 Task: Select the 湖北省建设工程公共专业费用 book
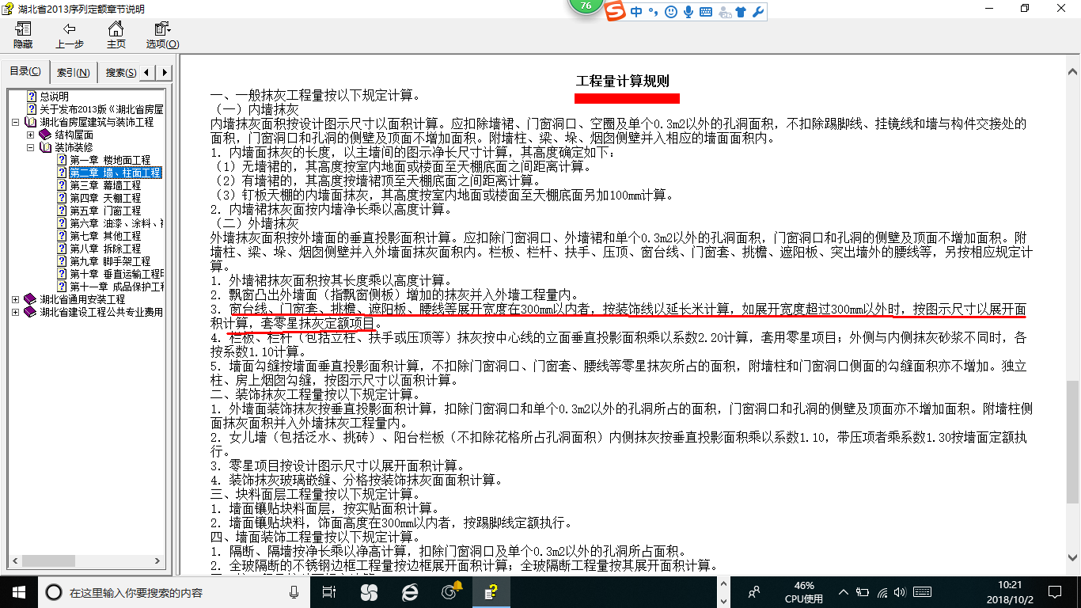pyautogui.click(x=101, y=312)
